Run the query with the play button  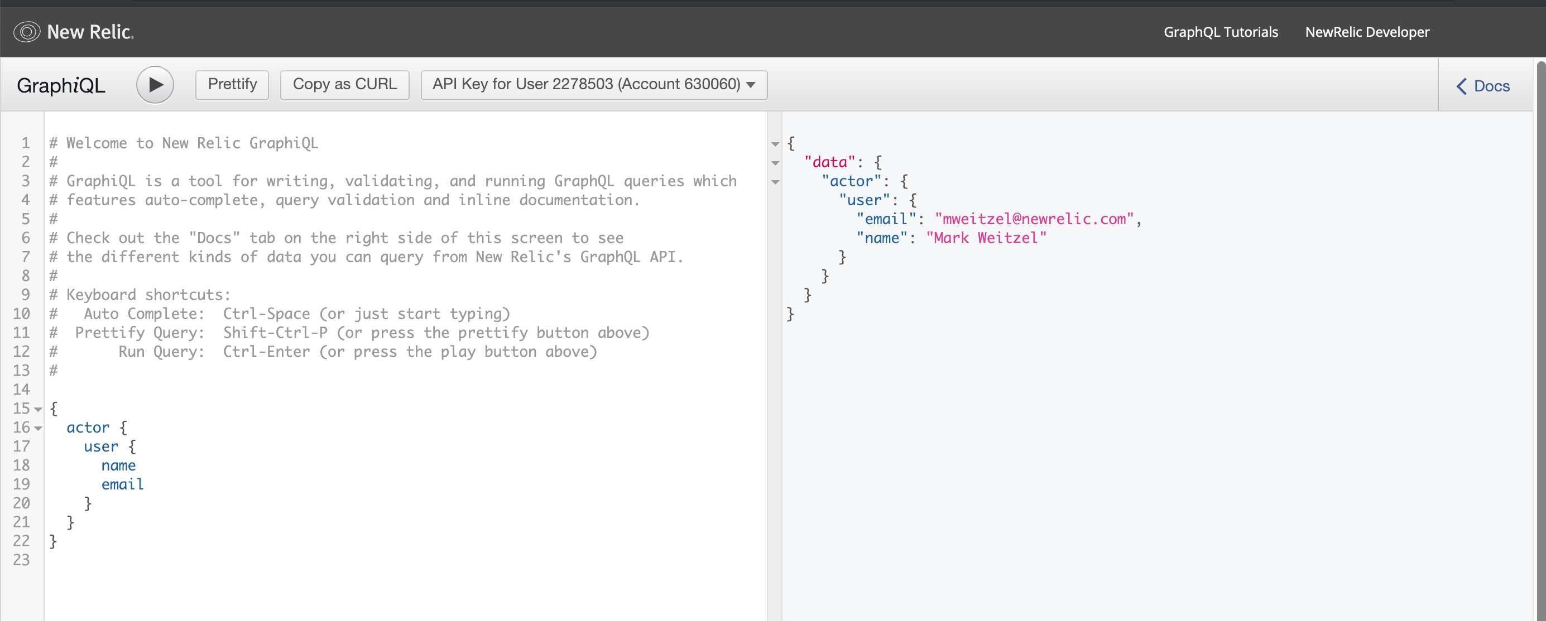[x=155, y=85]
